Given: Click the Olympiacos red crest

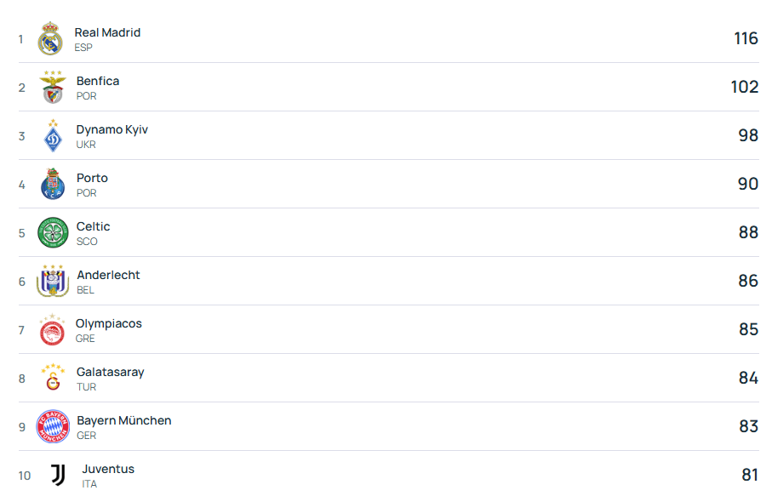Looking at the screenshot, I should tap(53, 330).
